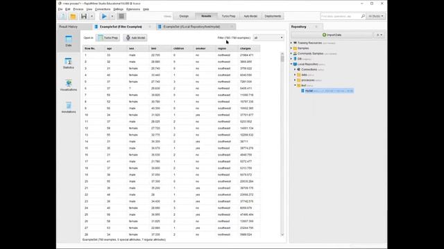Click the Turbo Prep button beside Open in
The height and width of the screenshot is (249, 444).
[108, 37]
